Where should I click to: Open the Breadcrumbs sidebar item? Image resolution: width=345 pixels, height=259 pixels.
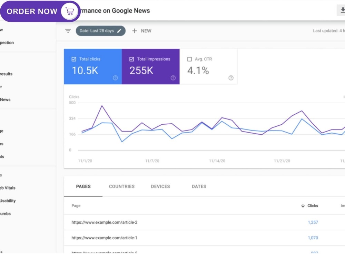tap(5, 214)
